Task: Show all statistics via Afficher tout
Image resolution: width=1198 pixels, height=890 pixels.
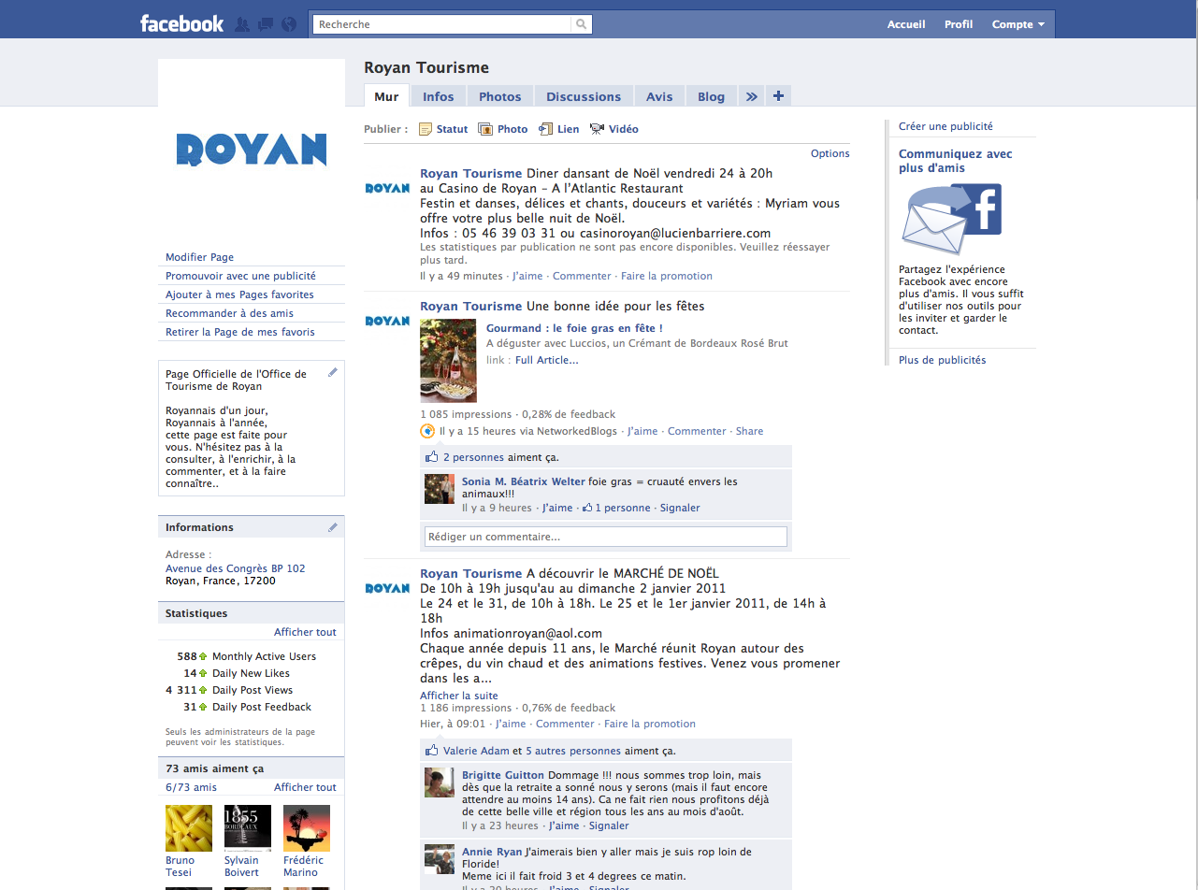Action: click(305, 632)
